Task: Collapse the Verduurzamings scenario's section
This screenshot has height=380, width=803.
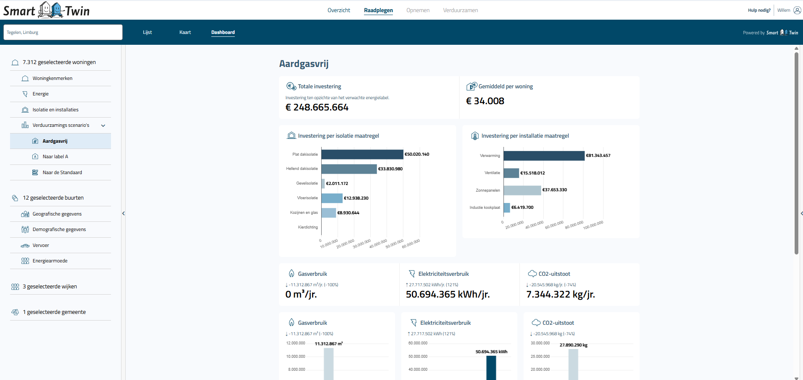Action: tap(103, 125)
